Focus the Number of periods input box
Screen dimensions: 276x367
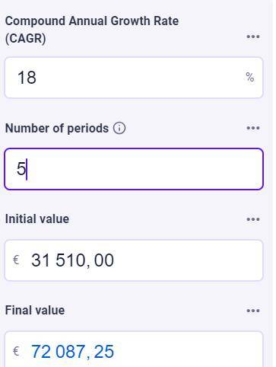click(x=134, y=169)
